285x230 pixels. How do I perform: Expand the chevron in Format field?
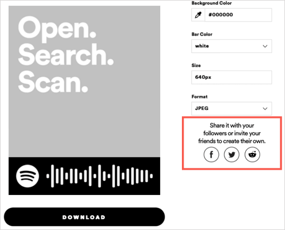coord(265,109)
